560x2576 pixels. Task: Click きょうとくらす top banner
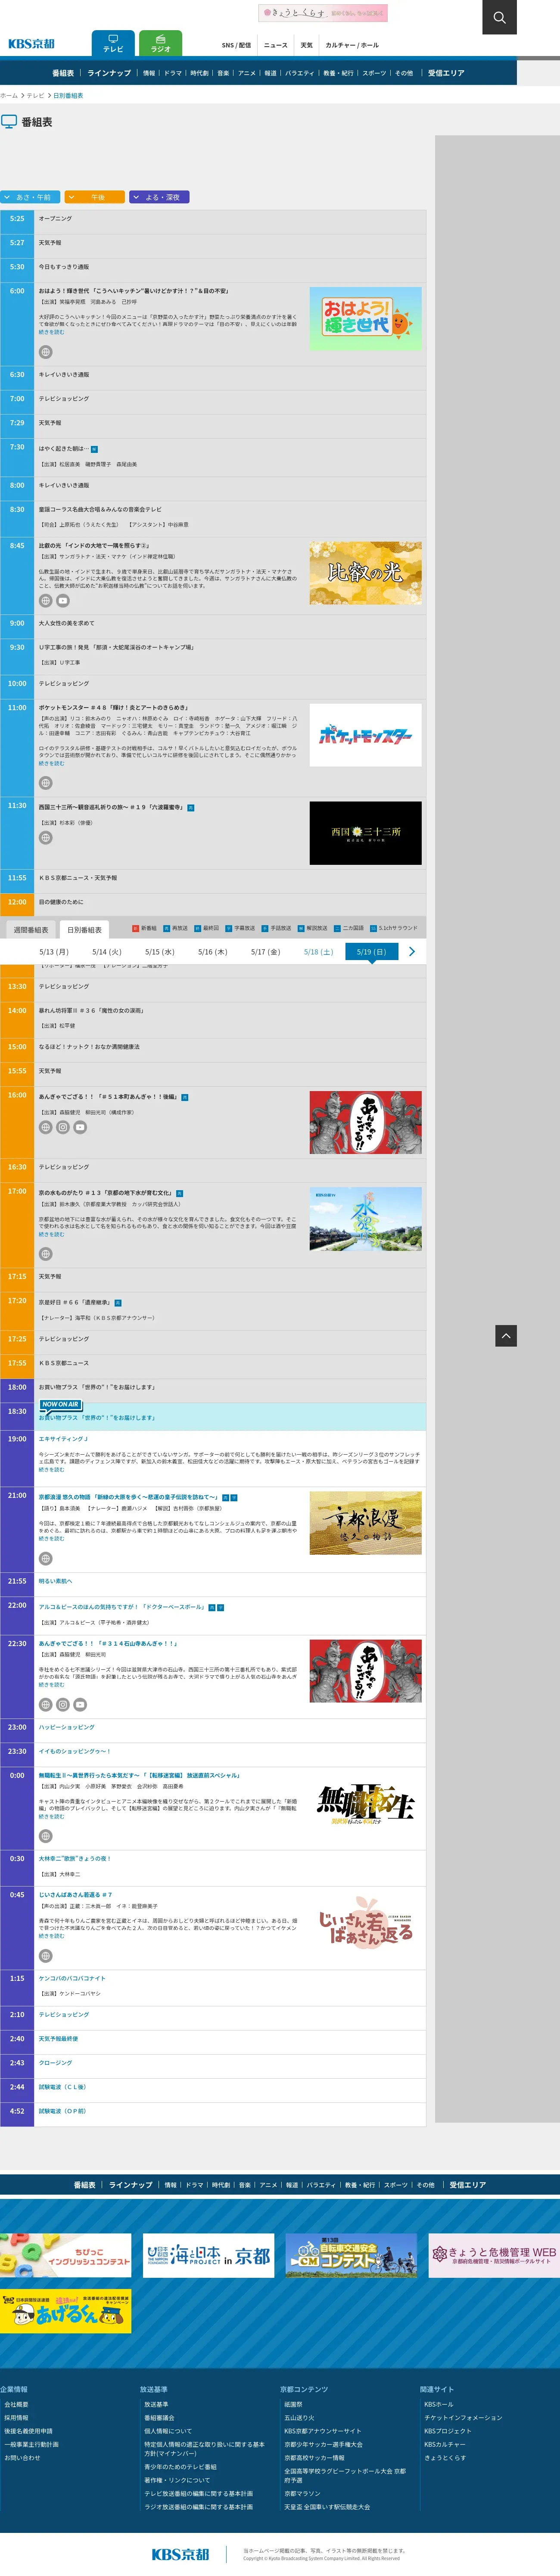click(323, 13)
